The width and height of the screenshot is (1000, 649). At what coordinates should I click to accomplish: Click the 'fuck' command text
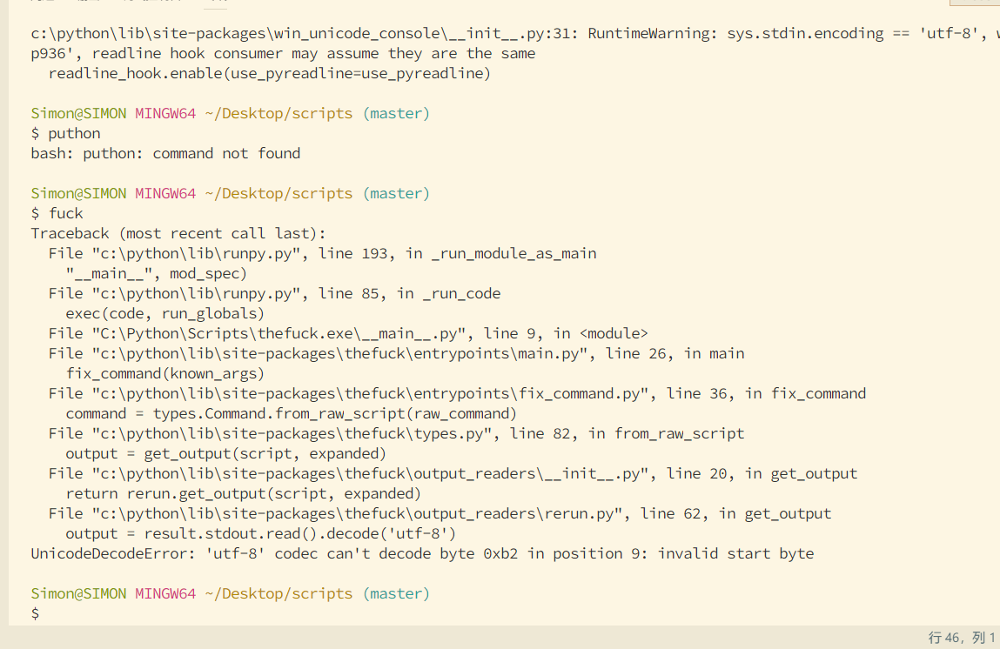click(65, 213)
